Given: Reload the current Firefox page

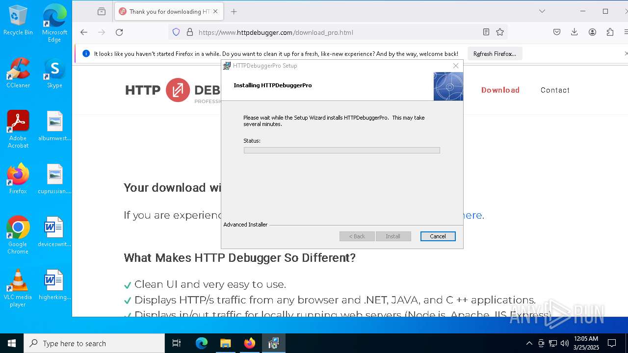Looking at the screenshot, I should tap(119, 32).
